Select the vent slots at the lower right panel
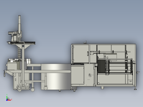The image size is (143, 107). [x=131, y=81]
